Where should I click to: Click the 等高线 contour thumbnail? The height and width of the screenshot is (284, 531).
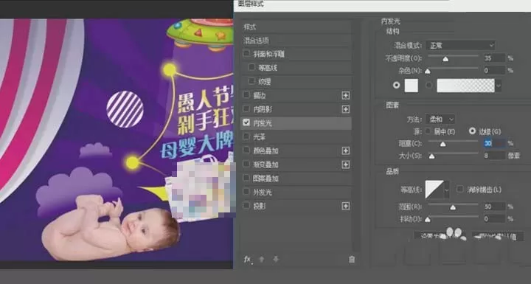pos(434,190)
